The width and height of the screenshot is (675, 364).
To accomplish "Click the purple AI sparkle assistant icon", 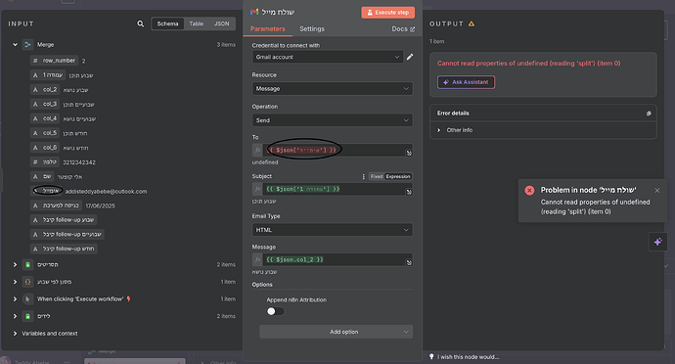I will click(658, 242).
